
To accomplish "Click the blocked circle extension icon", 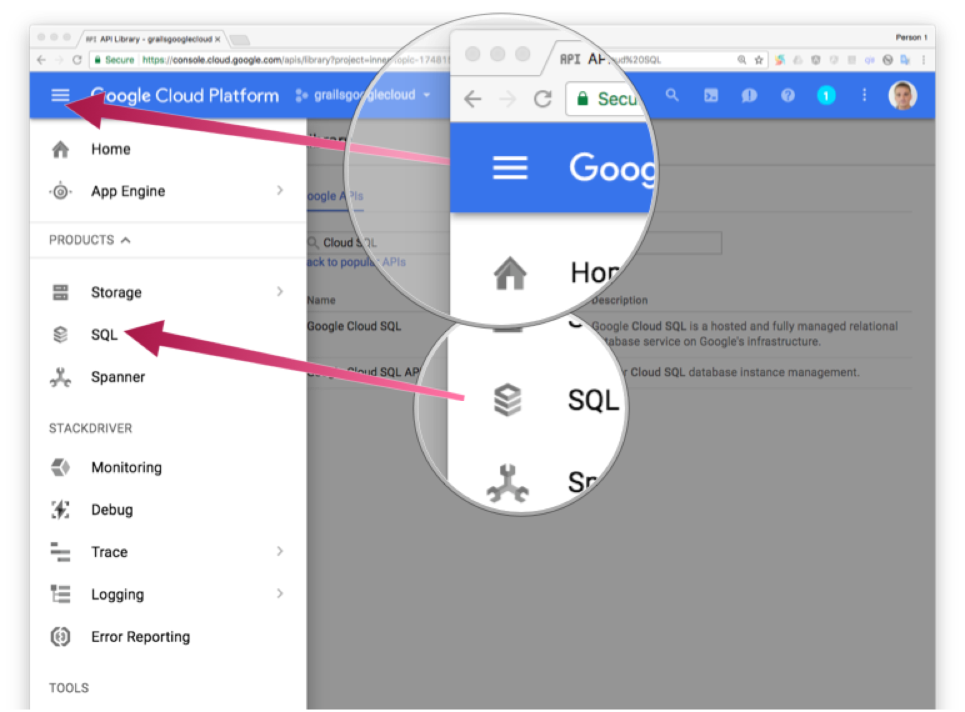I will coord(887,60).
